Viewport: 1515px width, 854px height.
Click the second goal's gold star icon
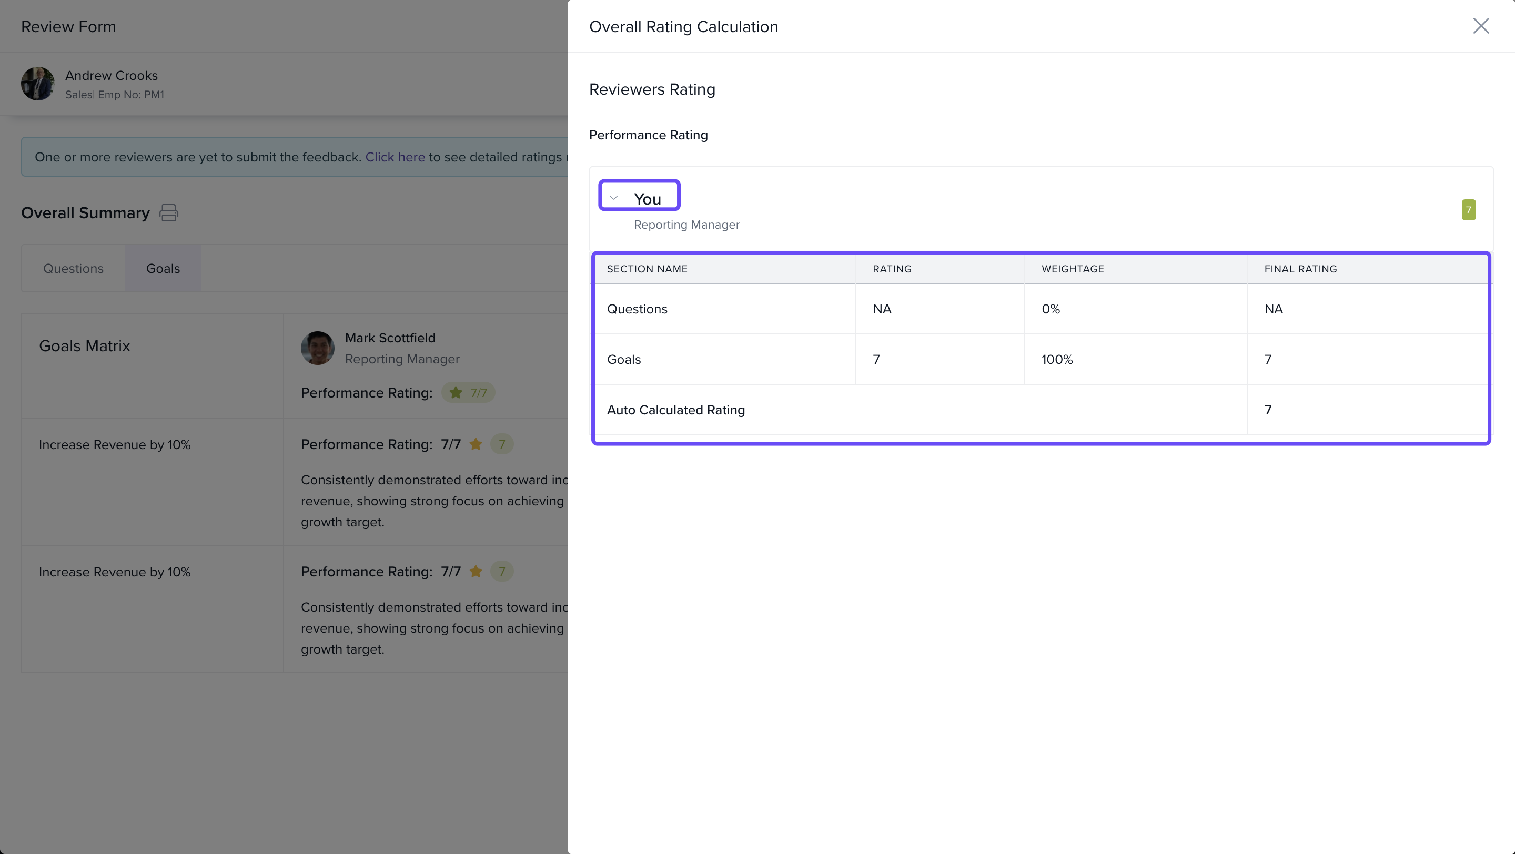[476, 571]
